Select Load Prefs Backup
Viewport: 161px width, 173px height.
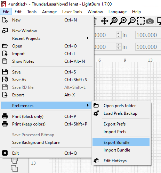(121, 113)
